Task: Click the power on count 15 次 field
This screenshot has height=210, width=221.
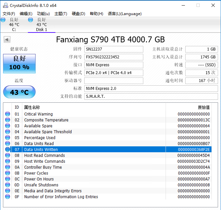Action: [x=202, y=73]
